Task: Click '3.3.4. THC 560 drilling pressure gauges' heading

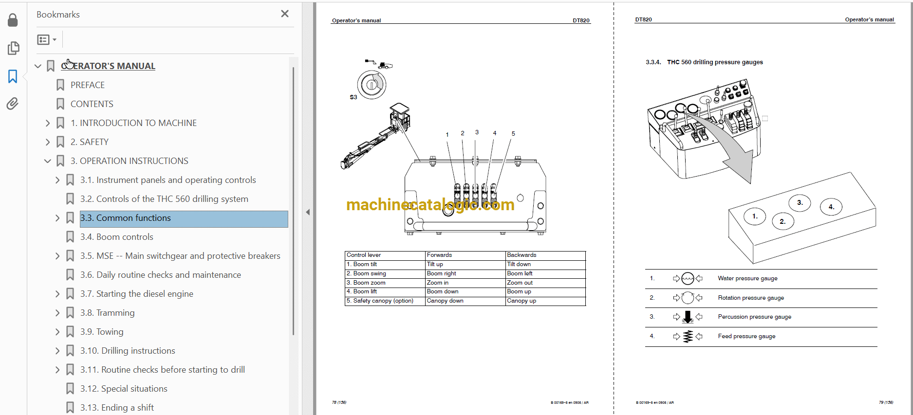Action: click(704, 62)
